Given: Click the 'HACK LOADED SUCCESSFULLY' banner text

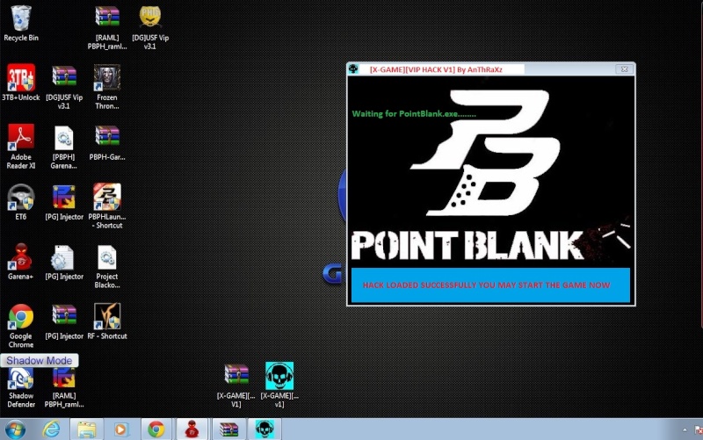Looking at the screenshot, I should click(x=487, y=285).
